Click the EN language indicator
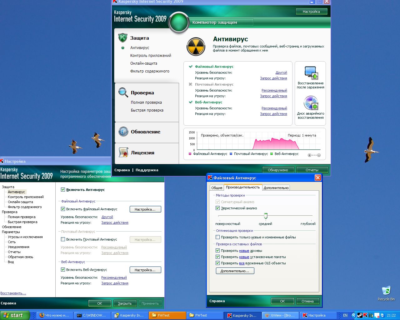This screenshot has width=400, height=320. tap(345, 315)
